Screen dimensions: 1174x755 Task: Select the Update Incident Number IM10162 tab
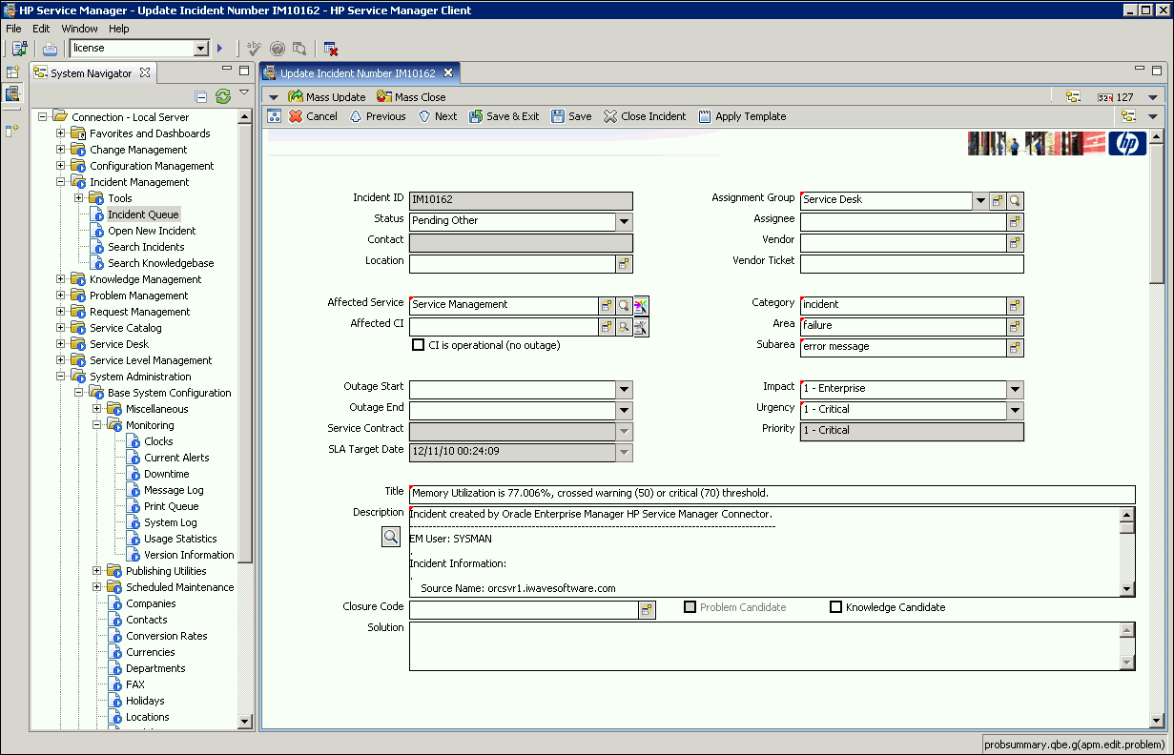point(357,73)
